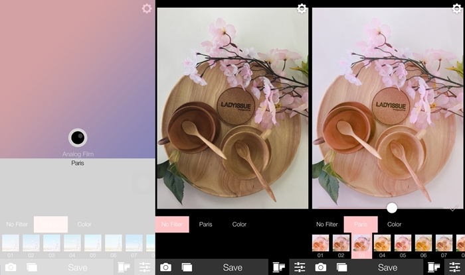Open settings gear on the pink gradient screen

click(x=147, y=9)
